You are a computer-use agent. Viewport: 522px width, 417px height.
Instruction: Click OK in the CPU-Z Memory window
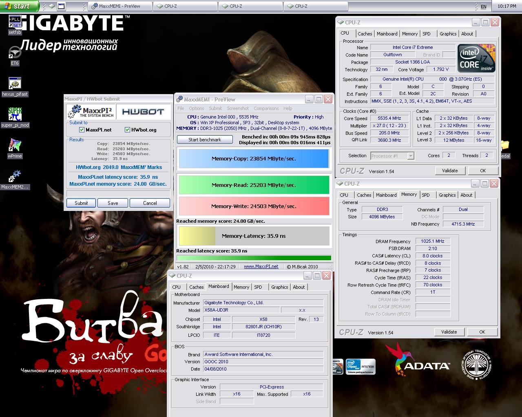(x=482, y=332)
